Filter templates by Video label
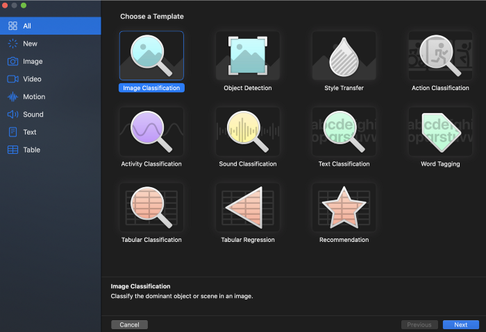The height and width of the screenshot is (332, 486). coord(32,79)
